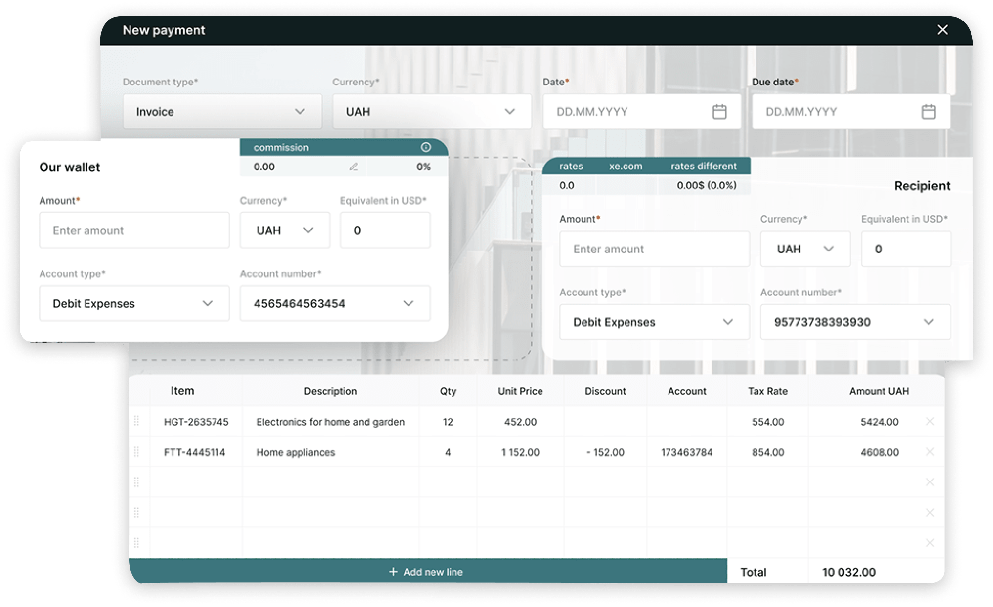The width and height of the screenshot is (993, 607).
Task: Click the commission edit pencil icon
Action: [x=354, y=167]
